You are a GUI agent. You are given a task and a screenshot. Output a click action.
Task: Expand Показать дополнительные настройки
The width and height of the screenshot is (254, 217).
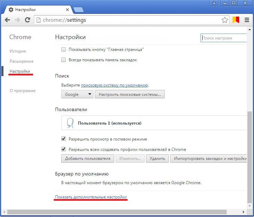pos(91,197)
